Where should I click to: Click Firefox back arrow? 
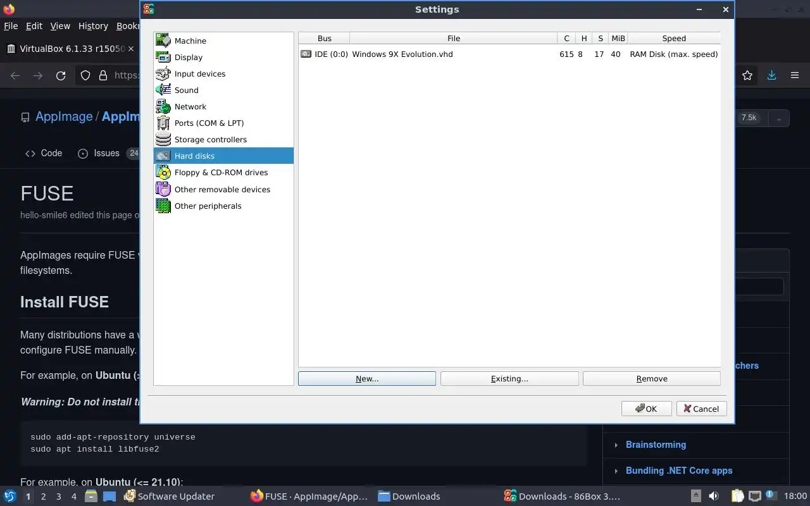(x=15, y=75)
